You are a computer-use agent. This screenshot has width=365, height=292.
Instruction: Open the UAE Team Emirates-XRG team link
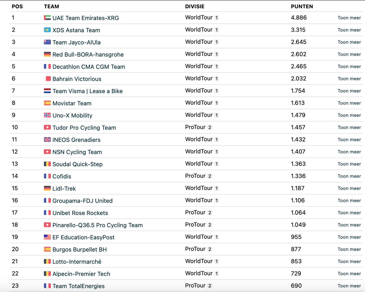pos(85,18)
